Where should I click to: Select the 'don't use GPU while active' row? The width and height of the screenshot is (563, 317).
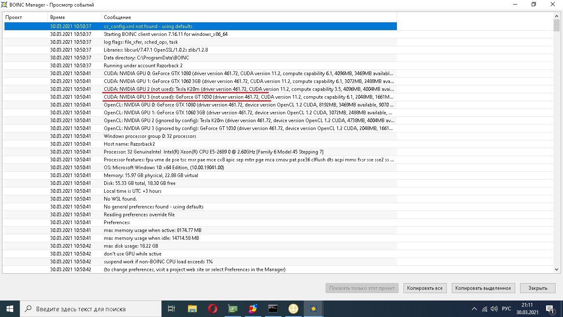tap(200, 254)
